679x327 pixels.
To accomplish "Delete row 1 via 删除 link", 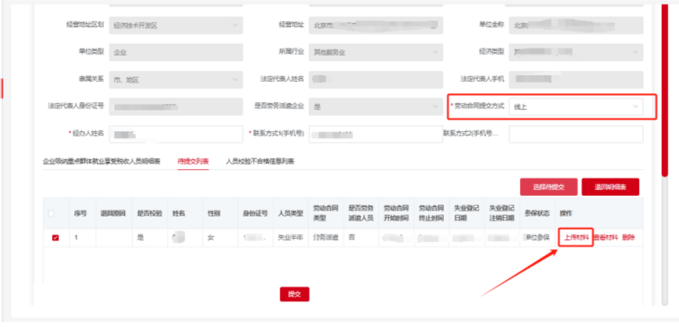I will (x=627, y=237).
